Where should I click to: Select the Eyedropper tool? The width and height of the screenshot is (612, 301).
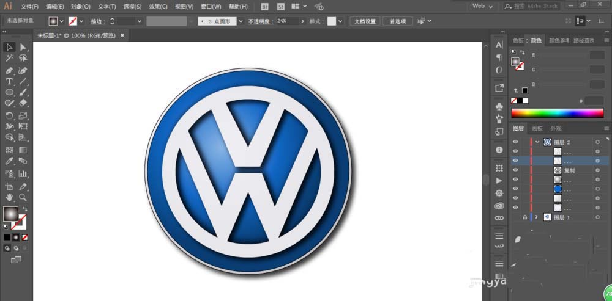click(x=9, y=162)
